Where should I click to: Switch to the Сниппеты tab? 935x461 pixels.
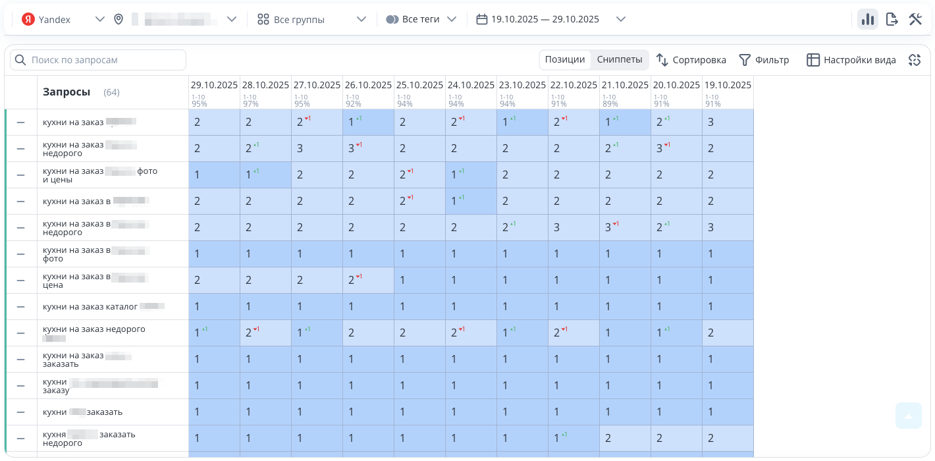click(x=619, y=59)
